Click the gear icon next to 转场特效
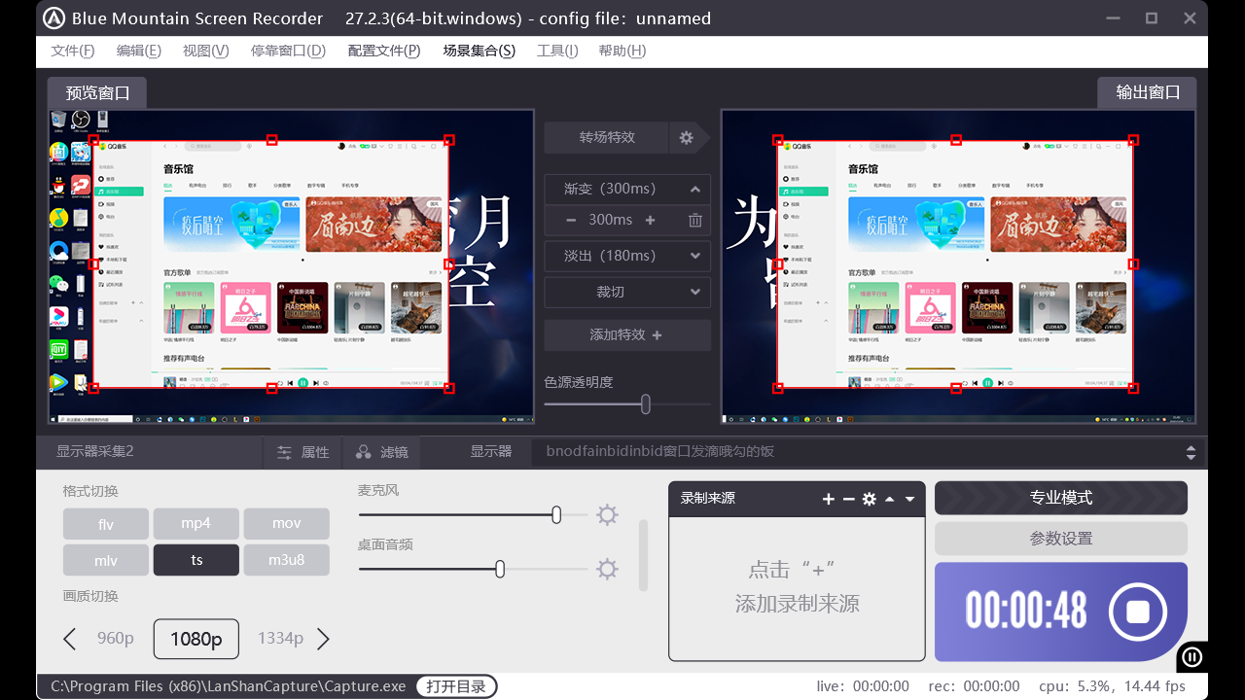Image resolution: width=1245 pixels, height=700 pixels. [688, 137]
